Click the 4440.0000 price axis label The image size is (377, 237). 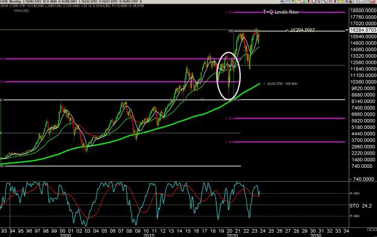(364, 134)
